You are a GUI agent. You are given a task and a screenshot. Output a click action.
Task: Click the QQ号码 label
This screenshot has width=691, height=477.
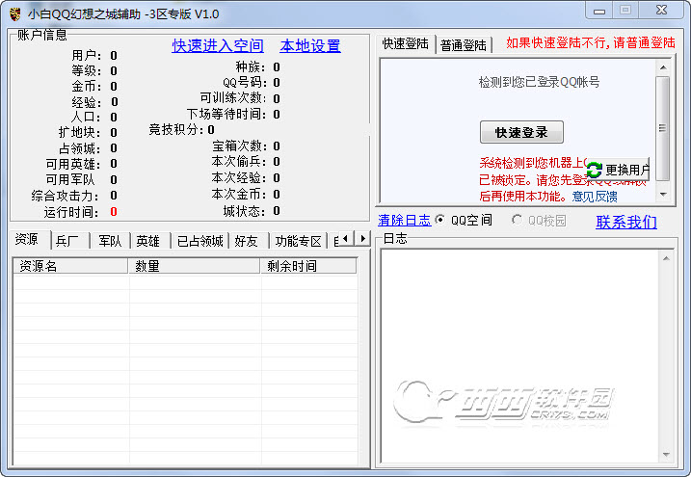point(245,82)
